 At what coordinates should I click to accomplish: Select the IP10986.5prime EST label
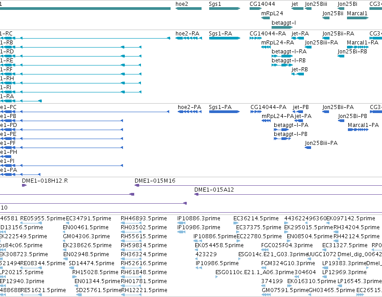217,263
